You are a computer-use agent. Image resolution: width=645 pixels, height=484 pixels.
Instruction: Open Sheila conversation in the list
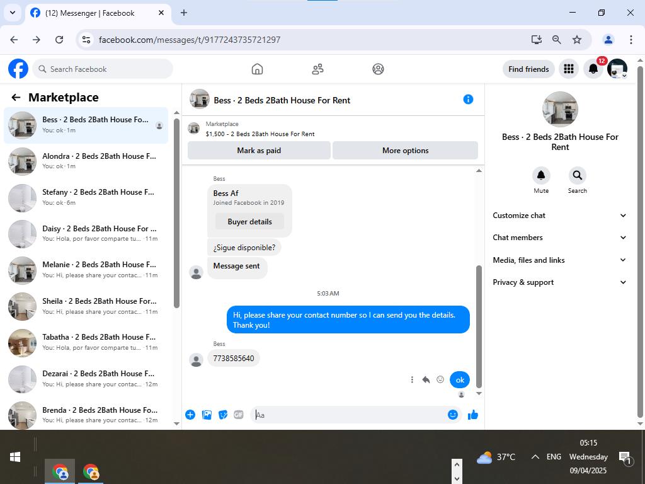(86, 306)
